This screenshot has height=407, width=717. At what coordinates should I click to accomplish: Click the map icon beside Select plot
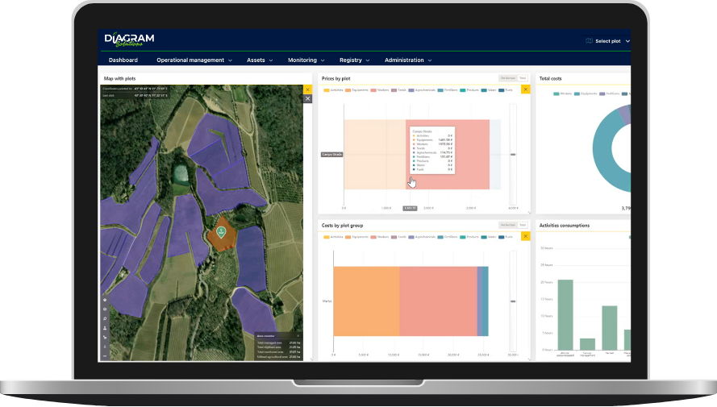[x=589, y=41]
